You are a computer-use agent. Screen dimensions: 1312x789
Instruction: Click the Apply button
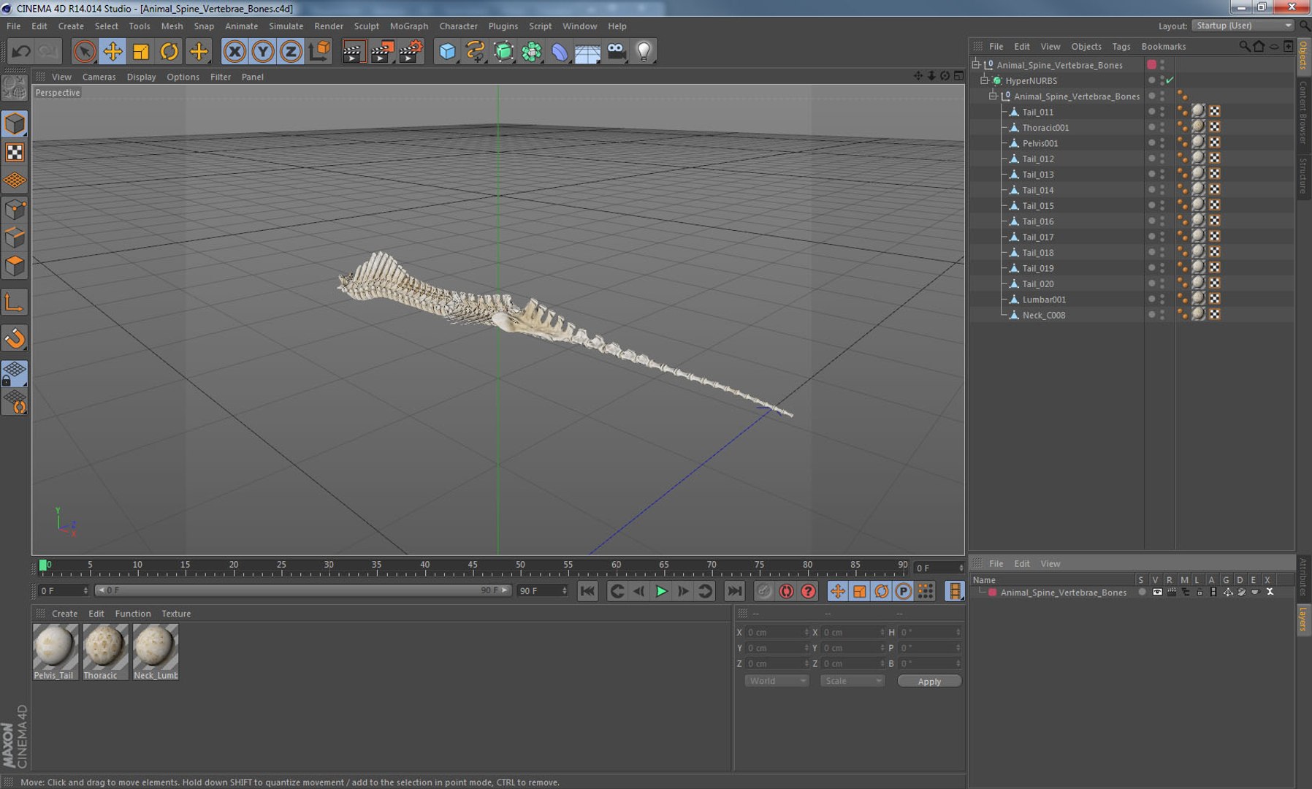point(929,681)
